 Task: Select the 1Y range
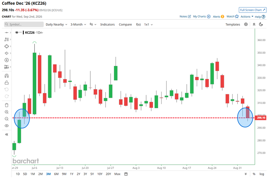[x=72, y=174]
